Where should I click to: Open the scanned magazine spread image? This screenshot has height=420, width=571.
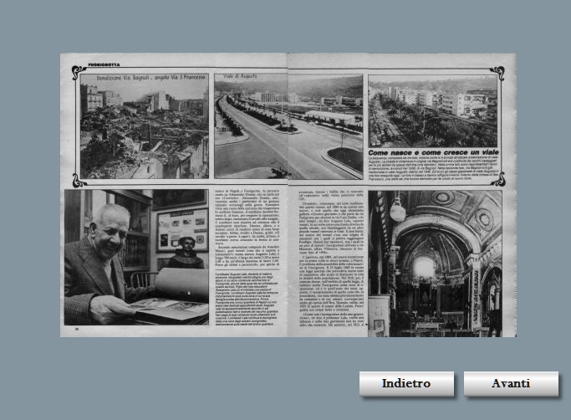[x=288, y=195]
